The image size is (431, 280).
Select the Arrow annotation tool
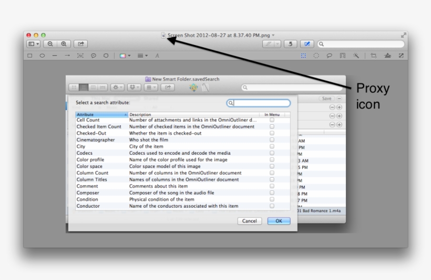pyautogui.click(x=67, y=56)
